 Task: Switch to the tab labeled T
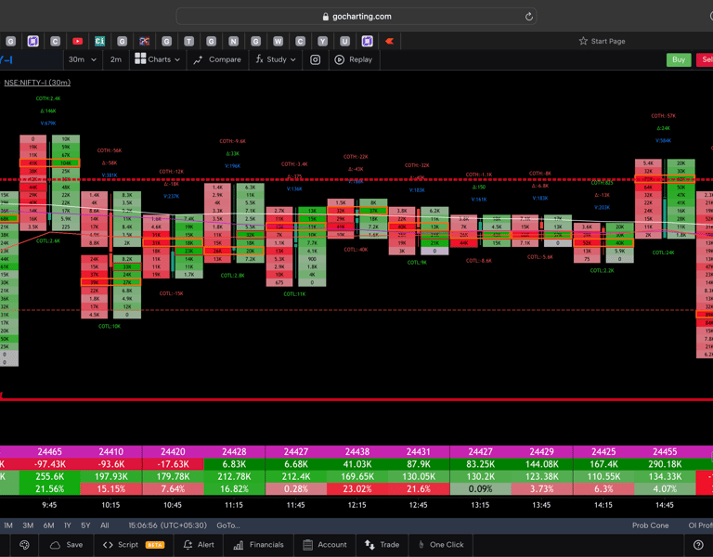click(188, 42)
